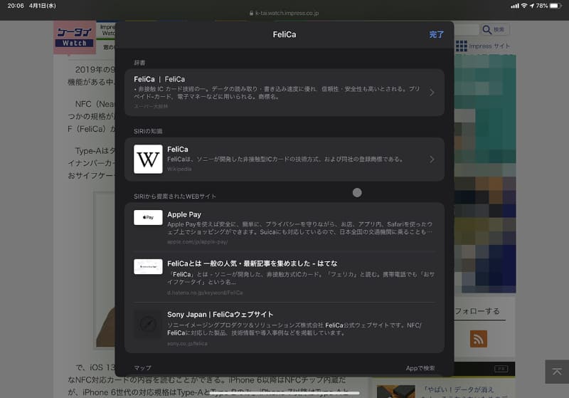The image size is (569, 398).
Task: Select the FeliCa | FeliCa dictionary title
Action: point(159,79)
